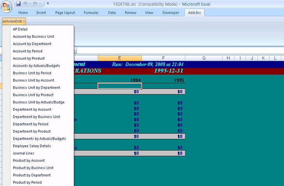This screenshot has width=284, height=186.
Task: Select the Add-Ins ribbon tab
Action: coord(194,13)
